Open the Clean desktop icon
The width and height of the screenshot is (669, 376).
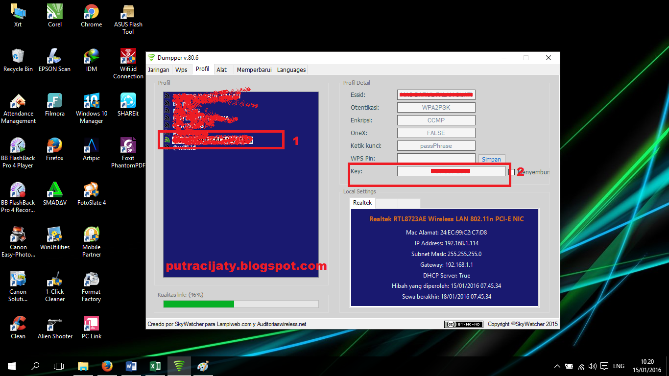coord(18,327)
